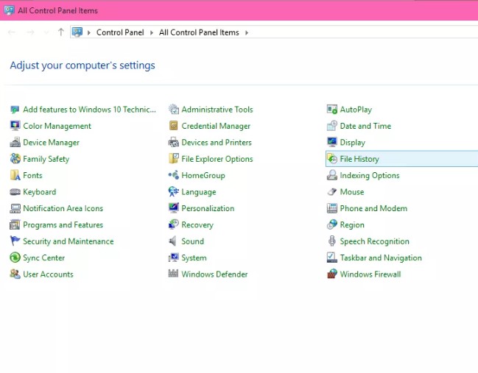Open the Sound speaker icon

point(172,241)
